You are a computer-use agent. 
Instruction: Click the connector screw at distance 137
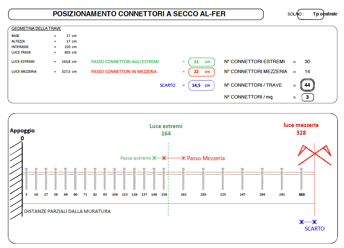[144, 179]
